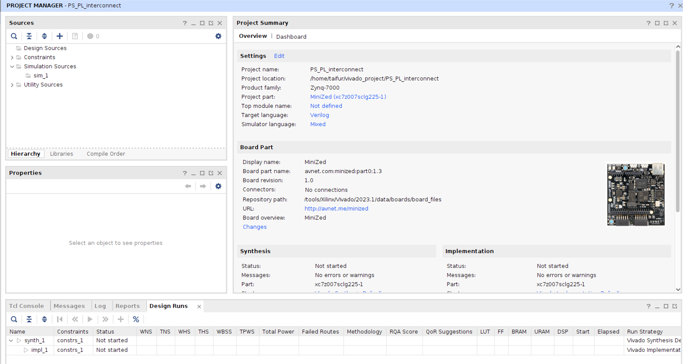Change the Mixed simulator language link
Screen dimensions: 683x364
[x=318, y=124]
